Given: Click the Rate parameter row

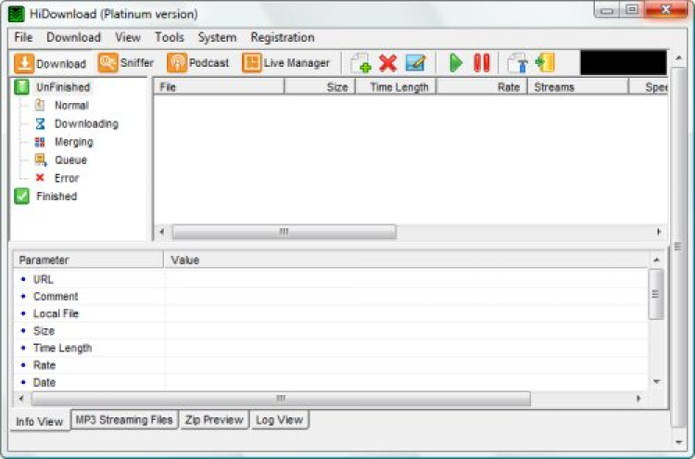Looking at the screenshot, I should tap(330, 365).
